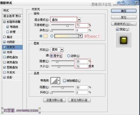The width and height of the screenshot is (140, 115).
Task: Select the 投影 effect row
Action: point(12,78)
